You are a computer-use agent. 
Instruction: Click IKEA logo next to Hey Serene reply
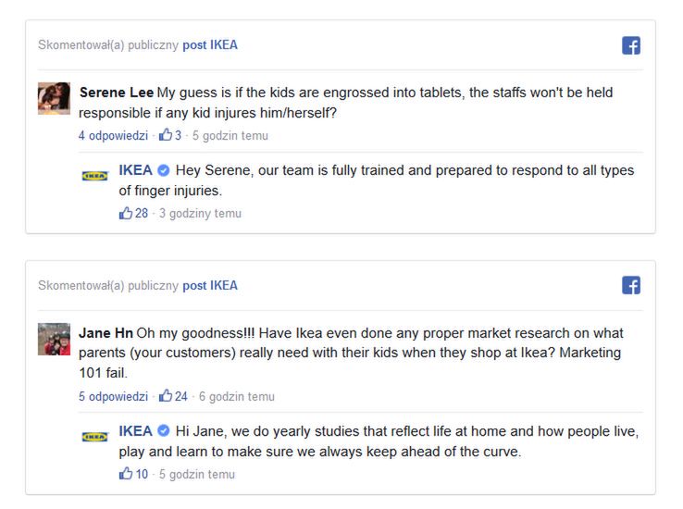94,175
